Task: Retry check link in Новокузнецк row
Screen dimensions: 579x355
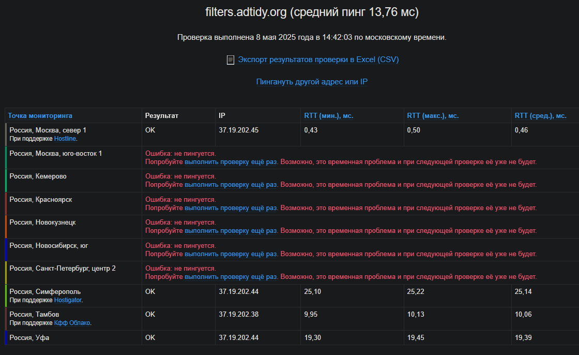Action: click(x=231, y=231)
